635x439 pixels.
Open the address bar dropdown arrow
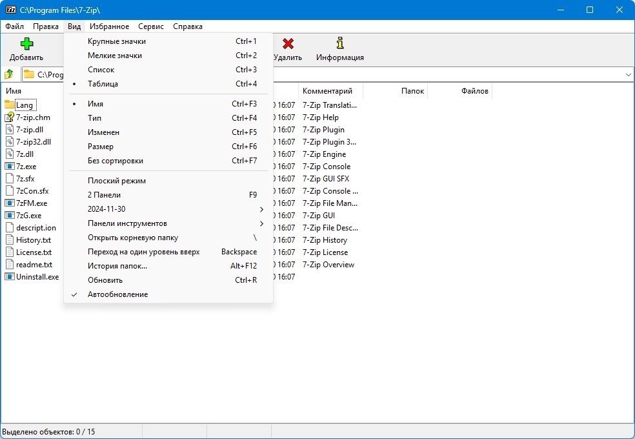point(628,74)
